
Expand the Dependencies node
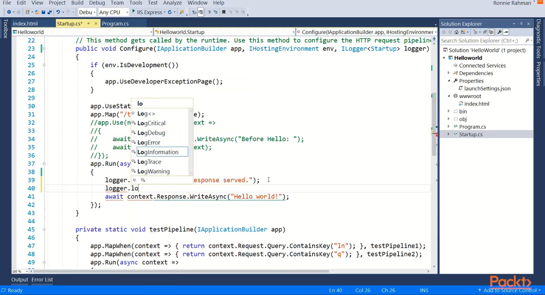449,73
